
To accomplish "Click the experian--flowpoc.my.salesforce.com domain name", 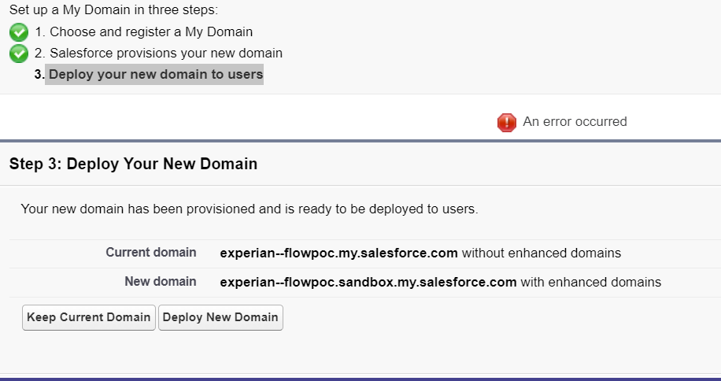I will pyautogui.click(x=338, y=253).
